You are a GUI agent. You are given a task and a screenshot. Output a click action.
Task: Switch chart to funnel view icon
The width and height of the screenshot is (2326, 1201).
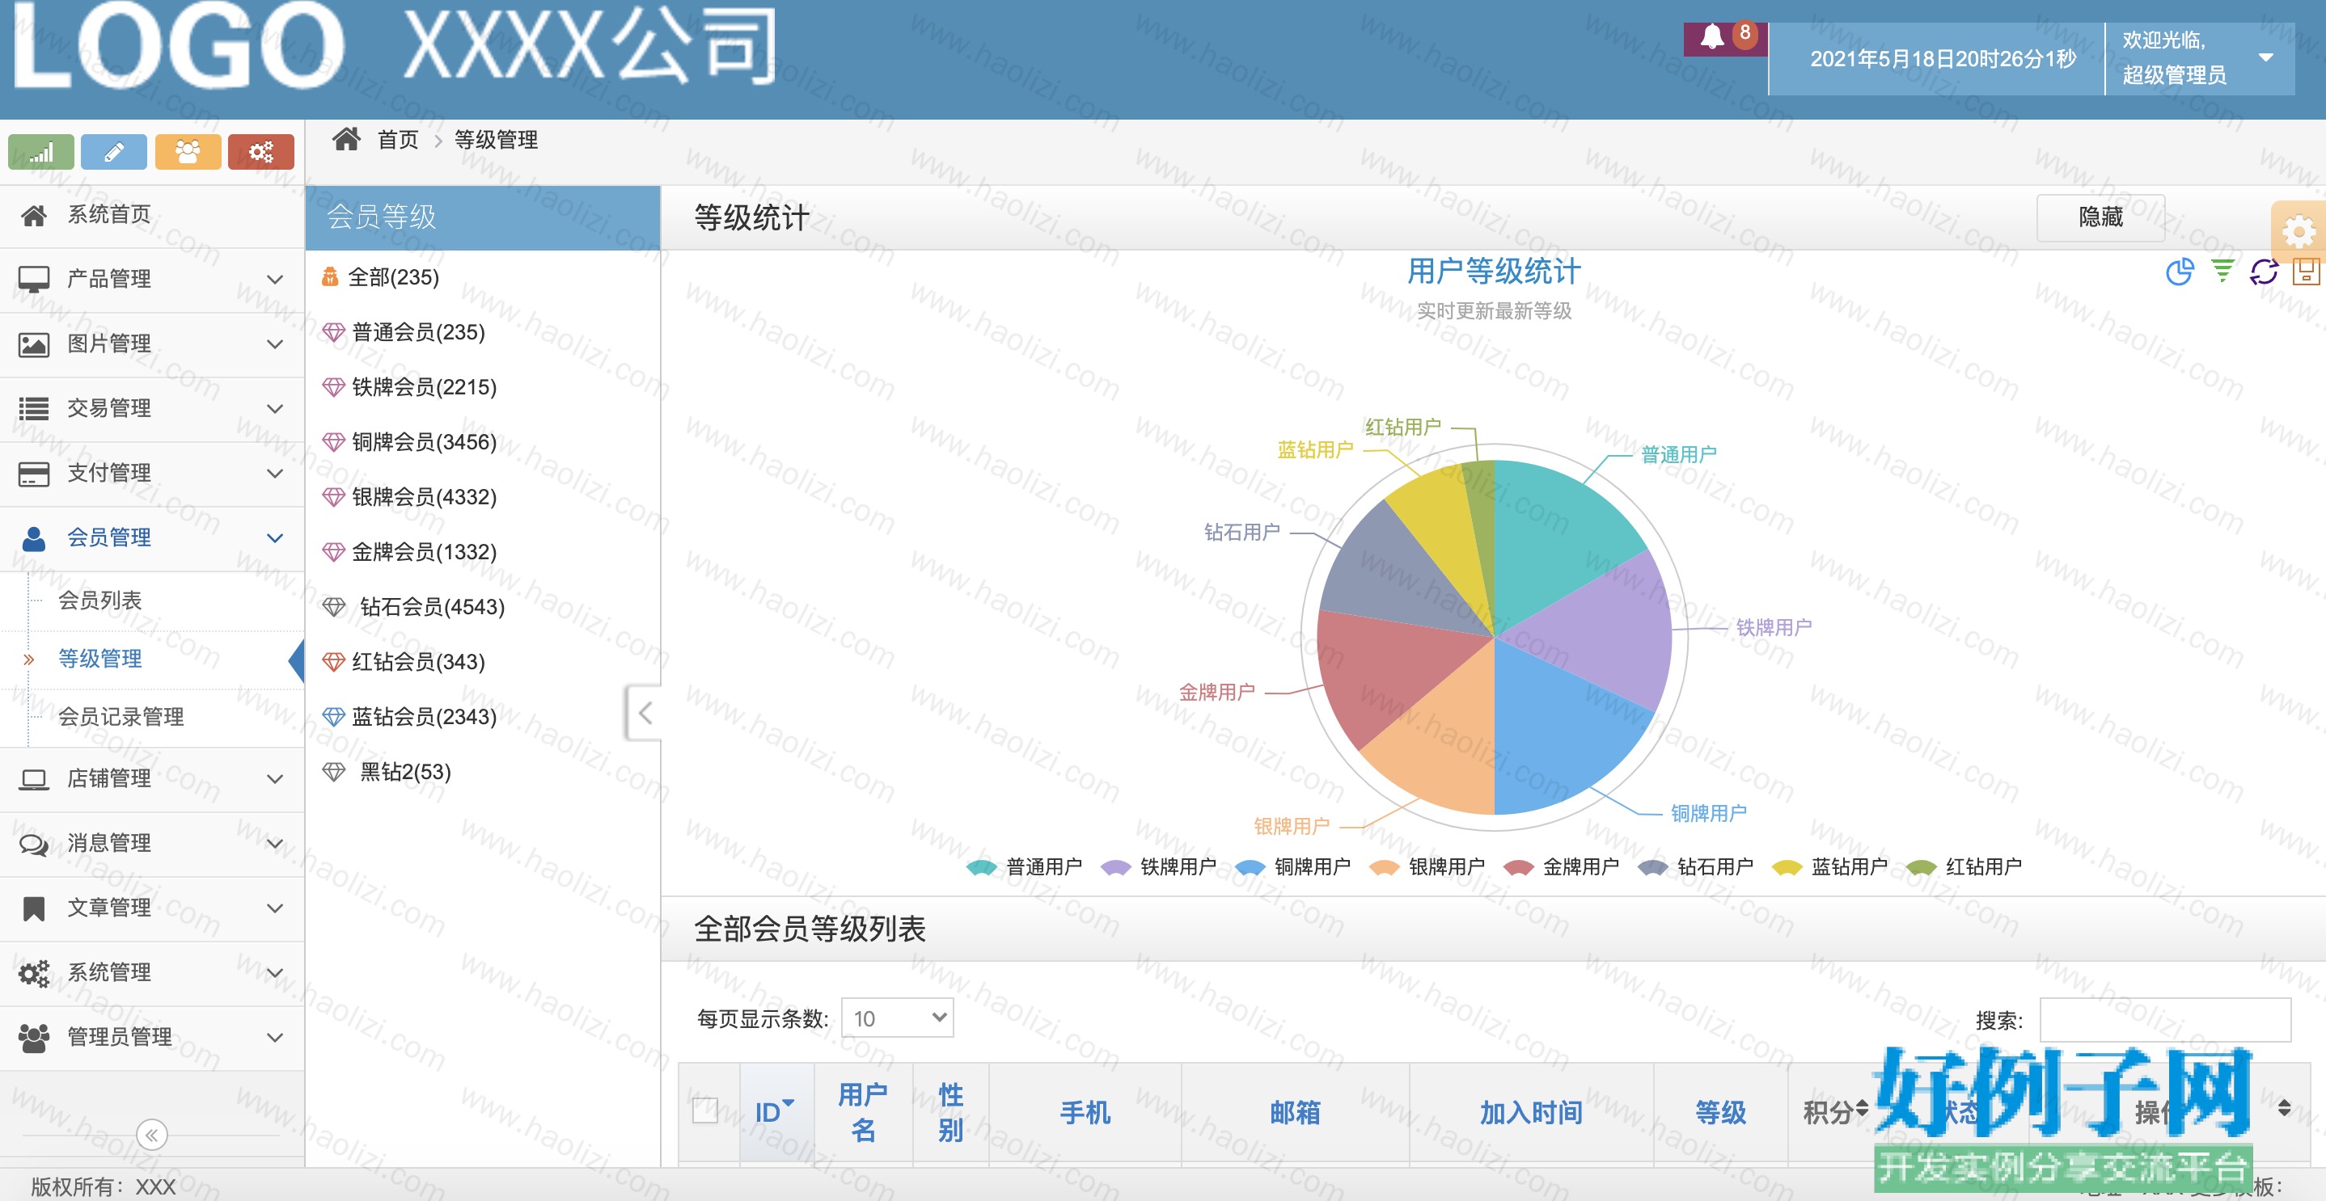(x=2222, y=271)
